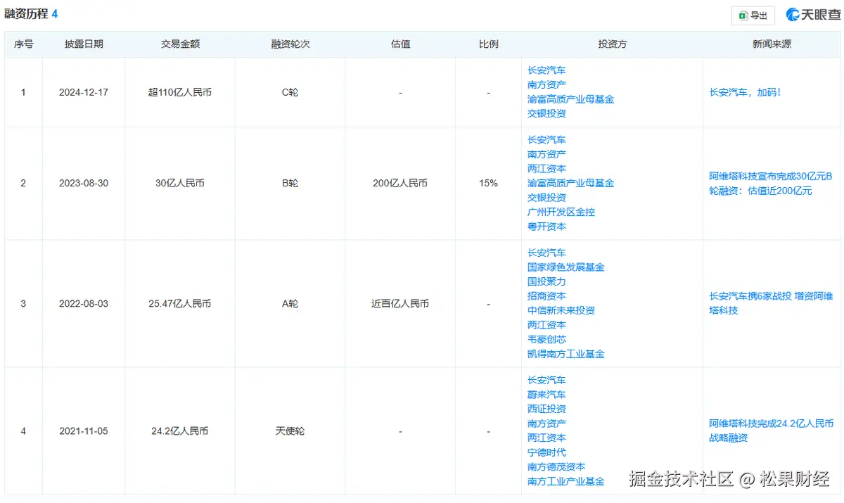The width and height of the screenshot is (844, 503).
Task: Open the 粤开资本 investor link
Action: coord(546,227)
